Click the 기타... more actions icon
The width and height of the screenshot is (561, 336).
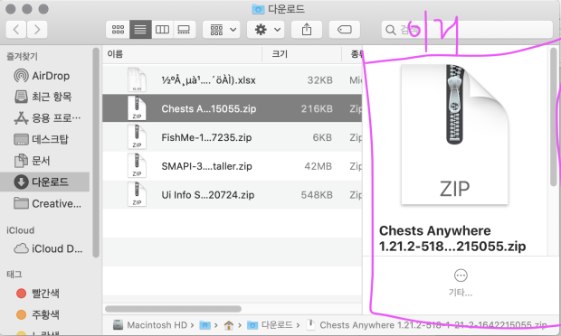click(461, 275)
